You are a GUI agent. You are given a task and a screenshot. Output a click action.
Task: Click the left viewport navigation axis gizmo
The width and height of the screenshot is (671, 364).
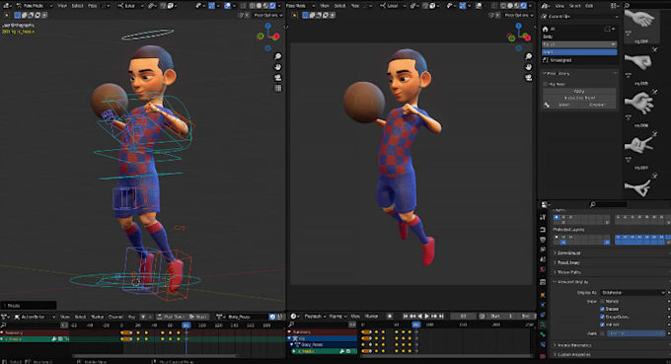[x=268, y=36]
